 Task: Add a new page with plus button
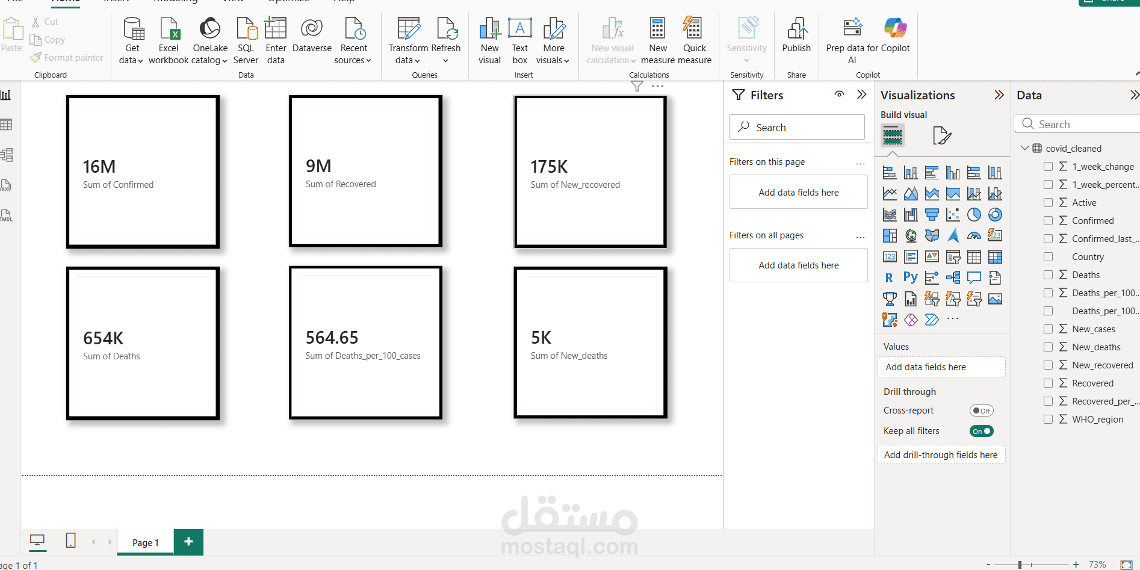[188, 542]
